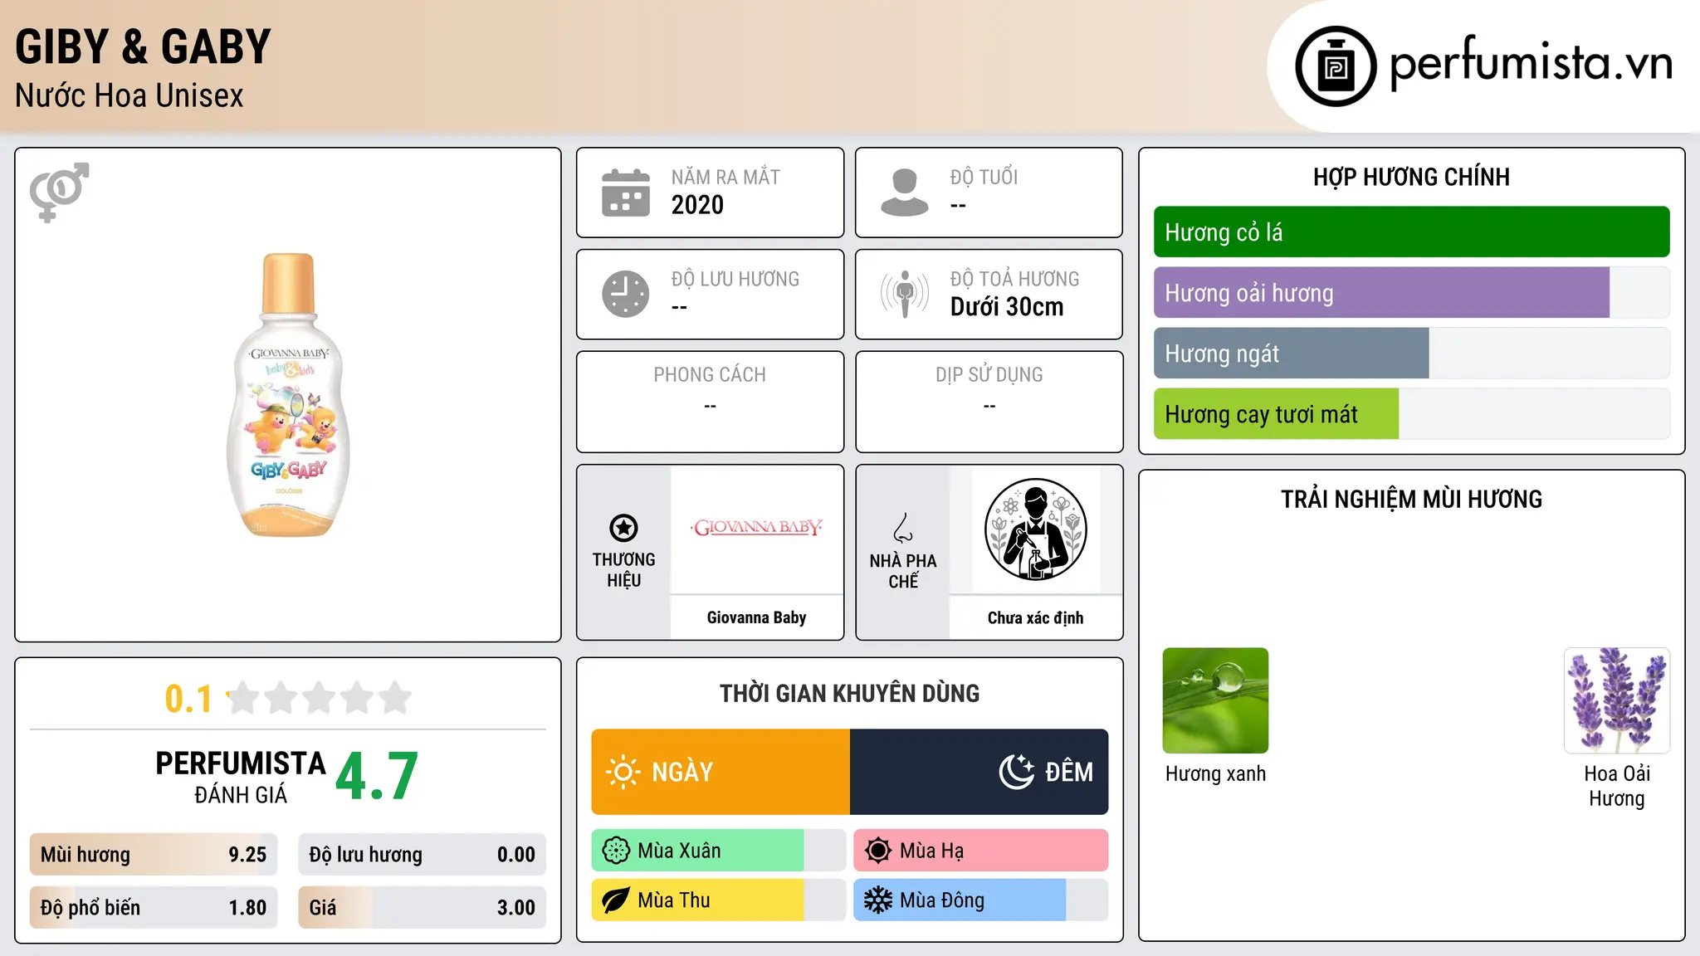The image size is (1700, 956).
Task: Click the Mùa Hạ season bar
Action: pos(981,851)
